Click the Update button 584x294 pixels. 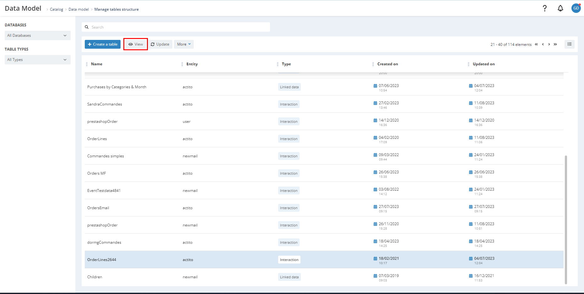tap(160, 44)
